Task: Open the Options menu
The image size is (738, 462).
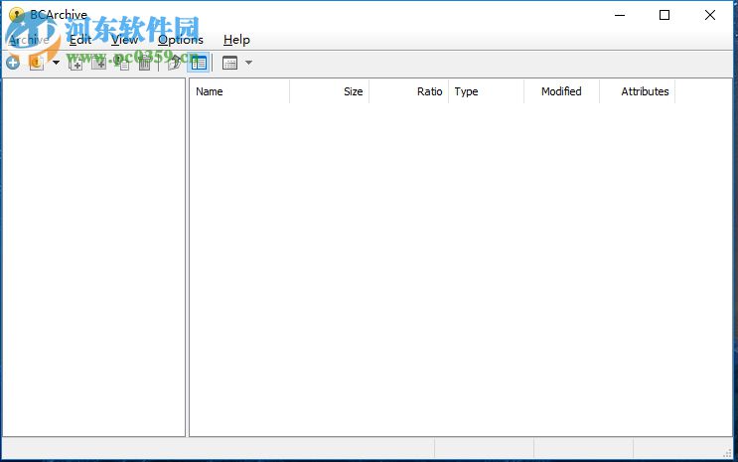Action: pos(181,40)
